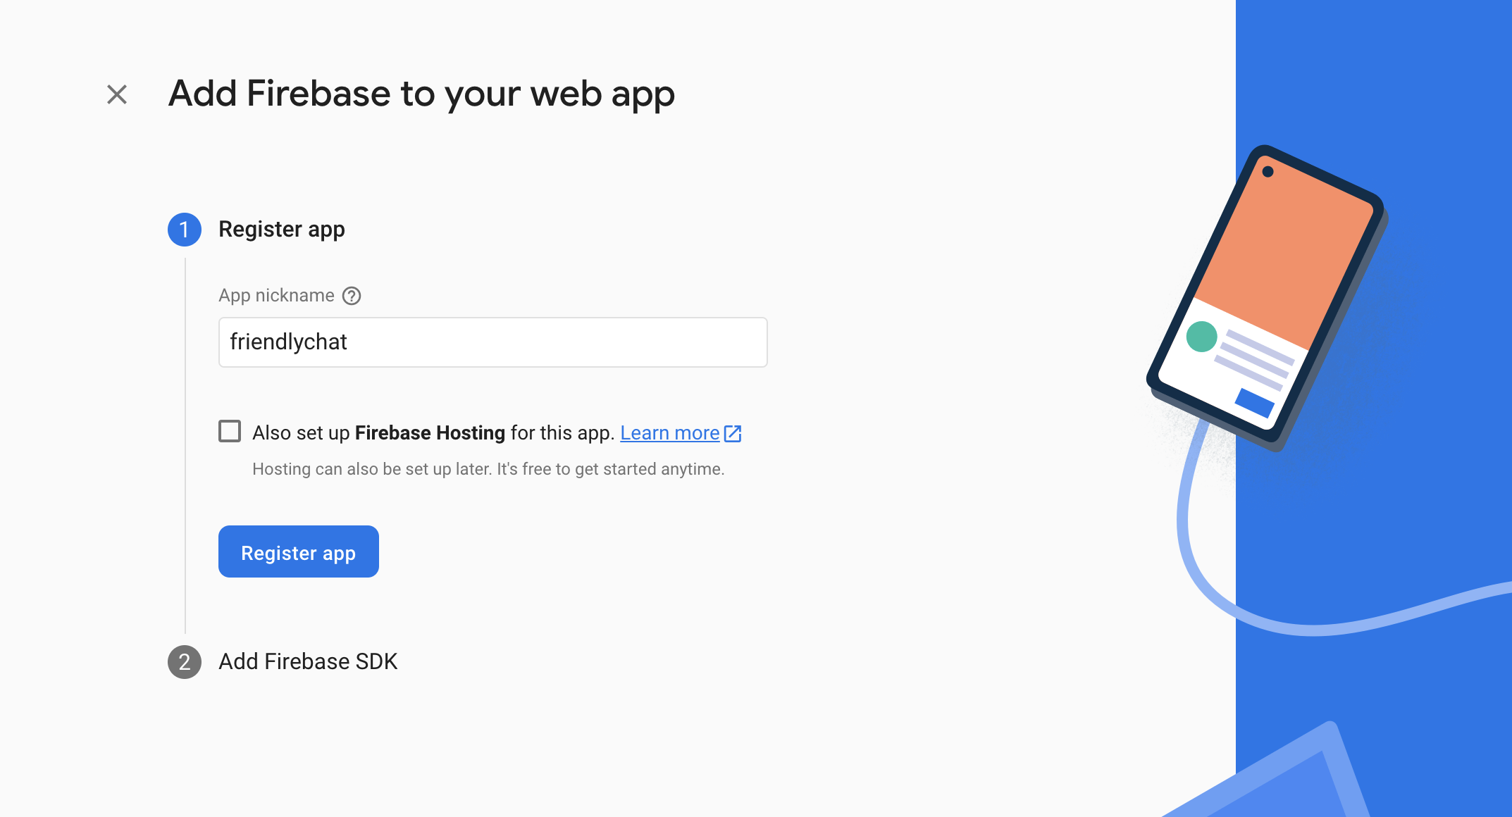This screenshot has width=1512, height=817.
Task: Enable Also set up Firebase Hosting checkbox
Action: 230,432
